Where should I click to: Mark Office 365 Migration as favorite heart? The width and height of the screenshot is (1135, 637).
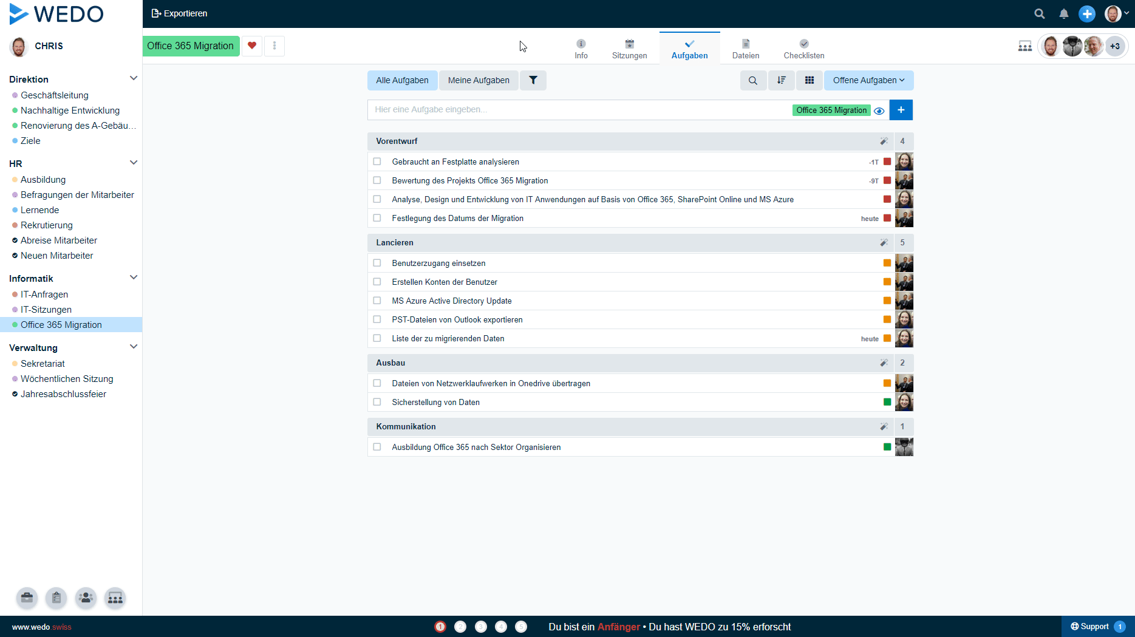click(x=252, y=46)
